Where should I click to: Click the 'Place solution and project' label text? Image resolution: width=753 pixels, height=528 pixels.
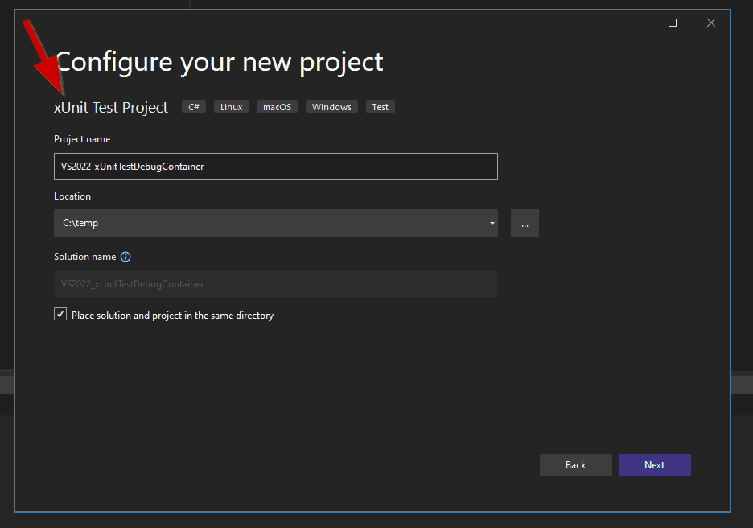172,316
